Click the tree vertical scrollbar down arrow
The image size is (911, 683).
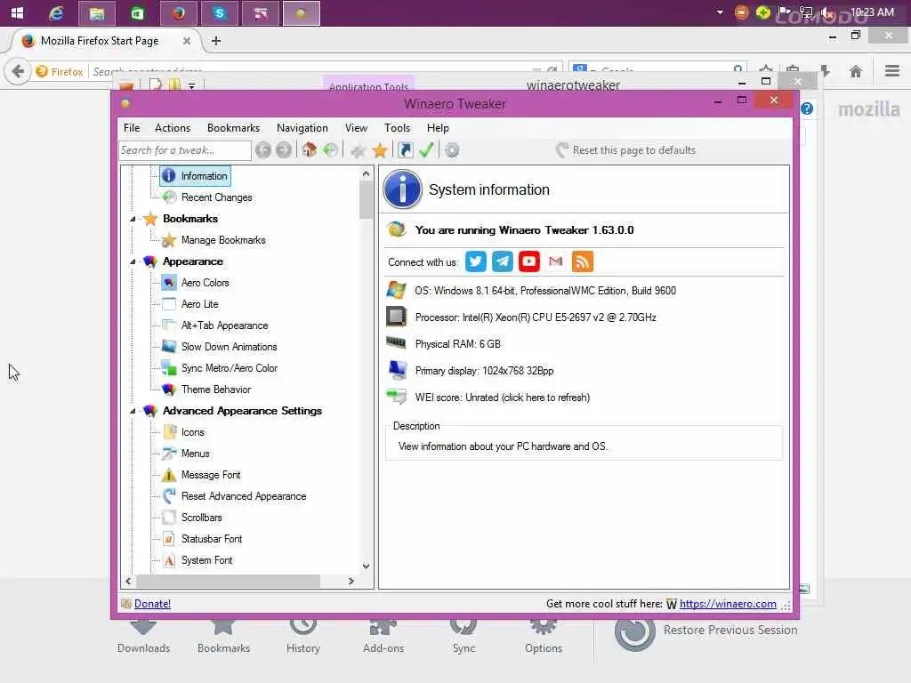[366, 566]
